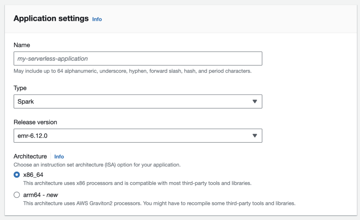Open Info link next to Application settings
This screenshot has height=220, width=360.
(97, 19)
